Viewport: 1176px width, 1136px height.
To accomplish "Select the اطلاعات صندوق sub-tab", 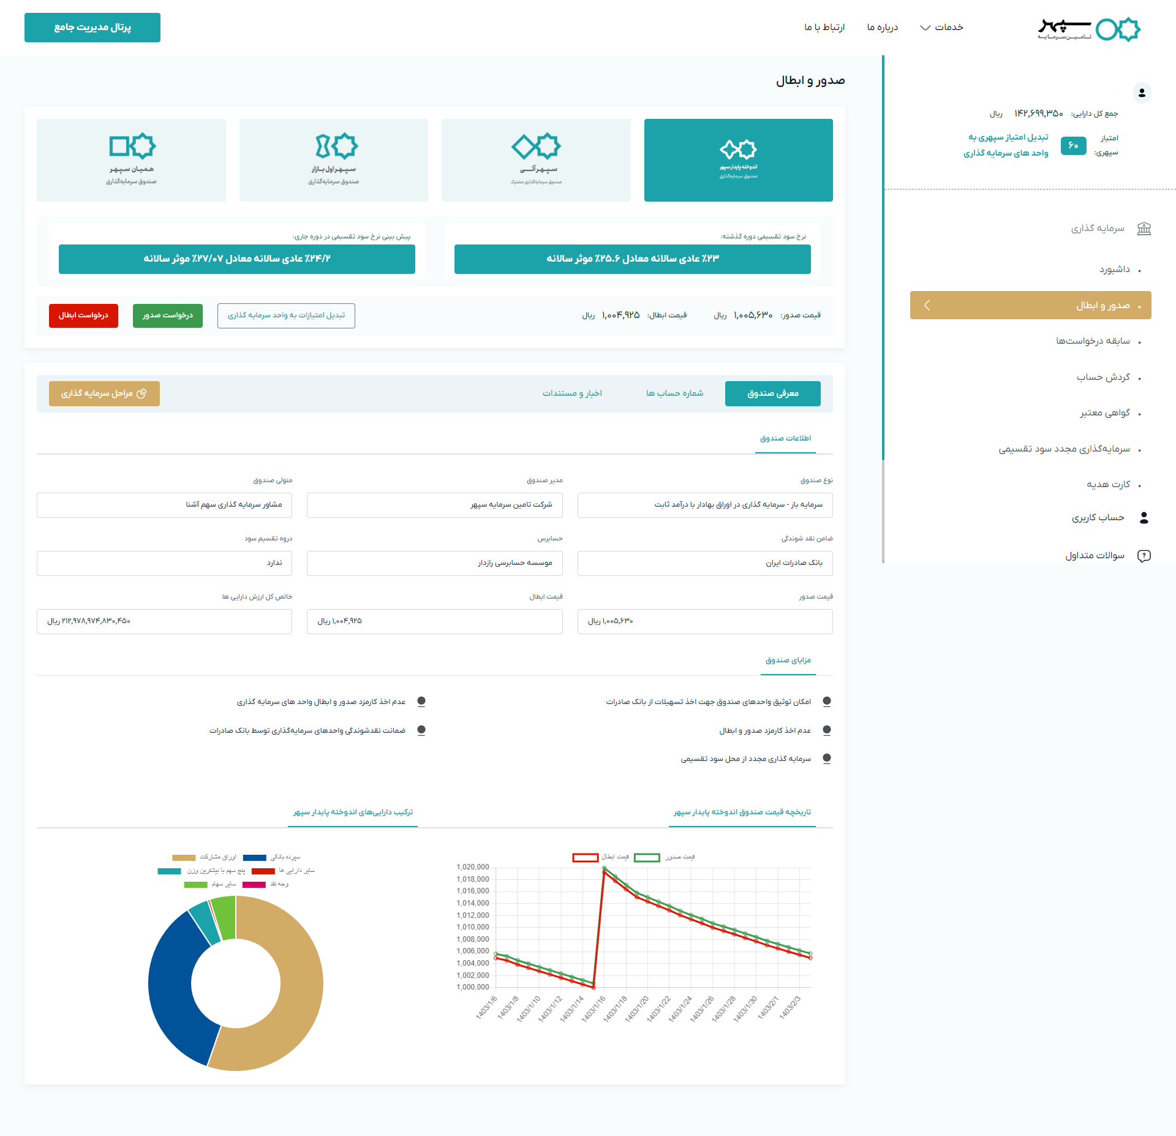I will point(785,439).
